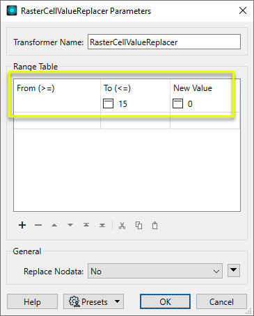Viewport: 254px width, 316px height.
Task: Move row up with up arrow icon
Action: tap(54, 225)
